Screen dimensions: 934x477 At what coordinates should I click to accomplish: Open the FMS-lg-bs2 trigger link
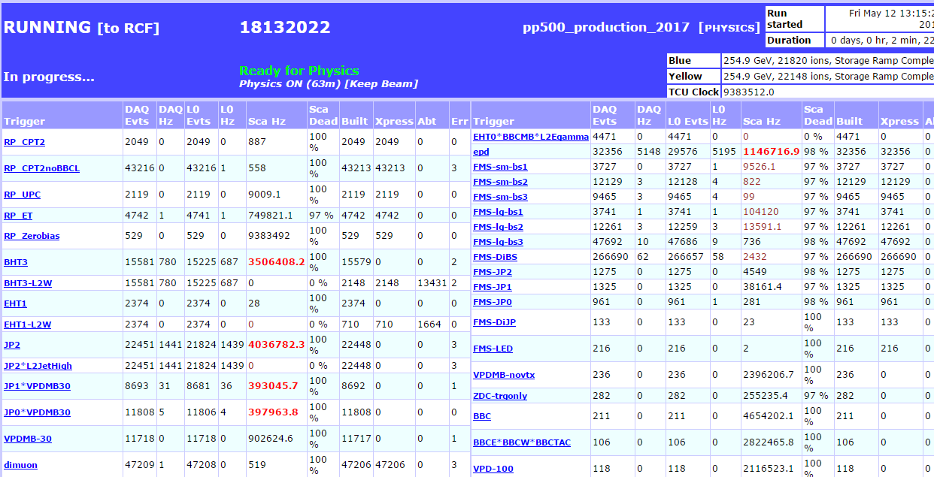[498, 227]
